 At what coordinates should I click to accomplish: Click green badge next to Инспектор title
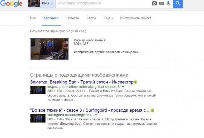click(x=135, y=82)
